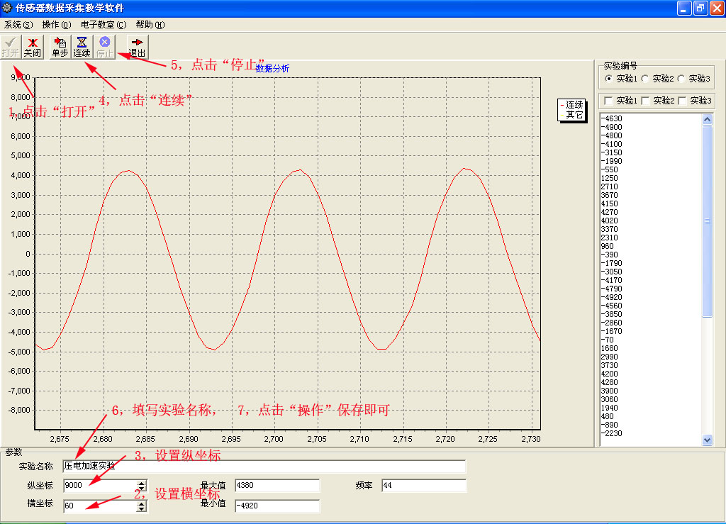Click the 停止 (Stop) toolbar icon
Viewport: 726px width, 524px height.
click(x=104, y=47)
